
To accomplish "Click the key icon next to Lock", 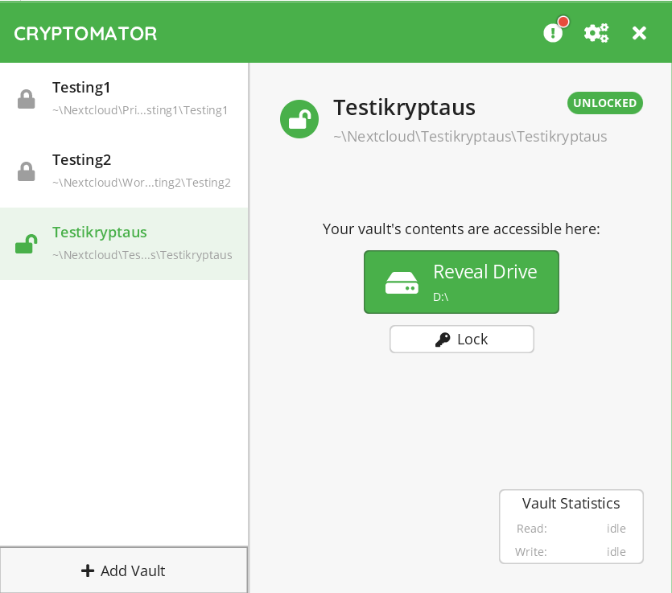I will (x=443, y=340).
